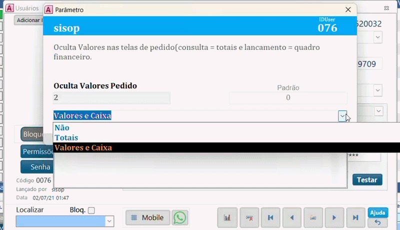
Task: Choose Totais from the dropdown list
Action: (x=66, y=138)
